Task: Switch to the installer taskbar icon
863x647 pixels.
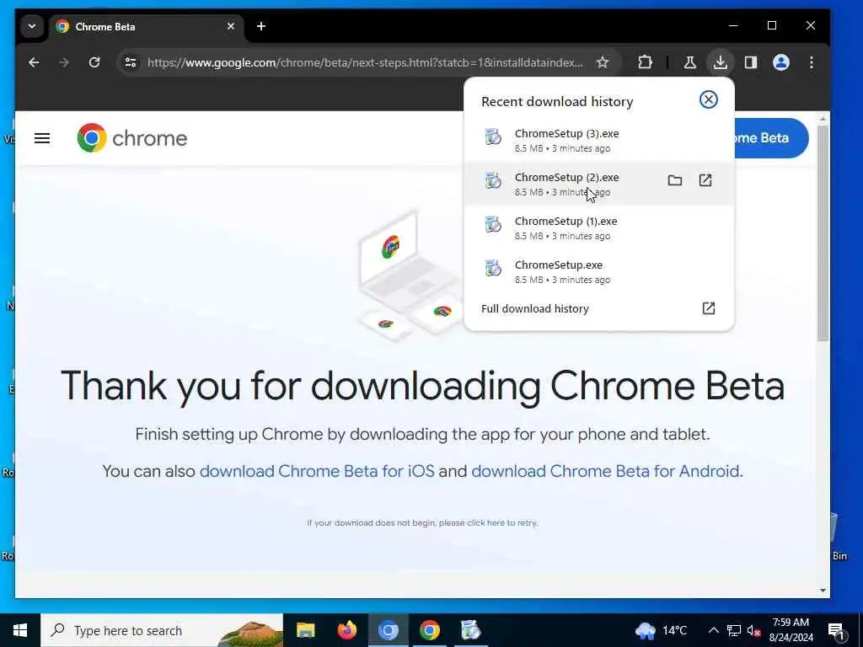Action: 470,630
